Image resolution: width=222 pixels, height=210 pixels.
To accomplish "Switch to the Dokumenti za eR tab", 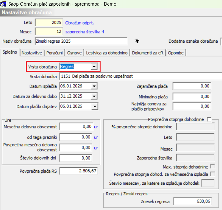I will click(148, 53).
